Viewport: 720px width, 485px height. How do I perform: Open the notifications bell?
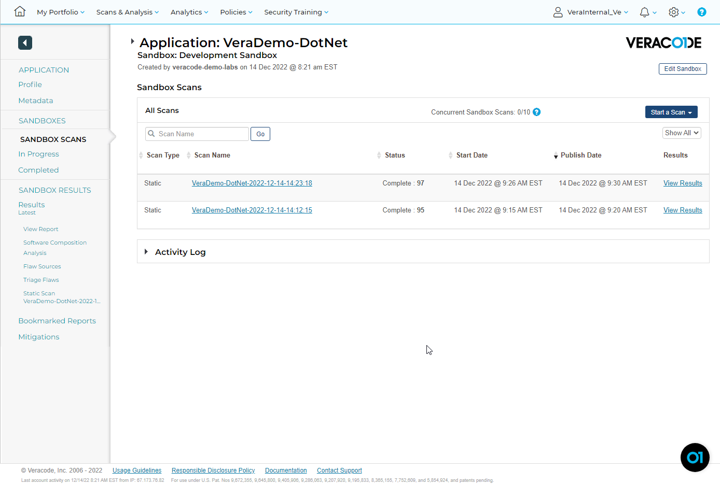point(644,12)
